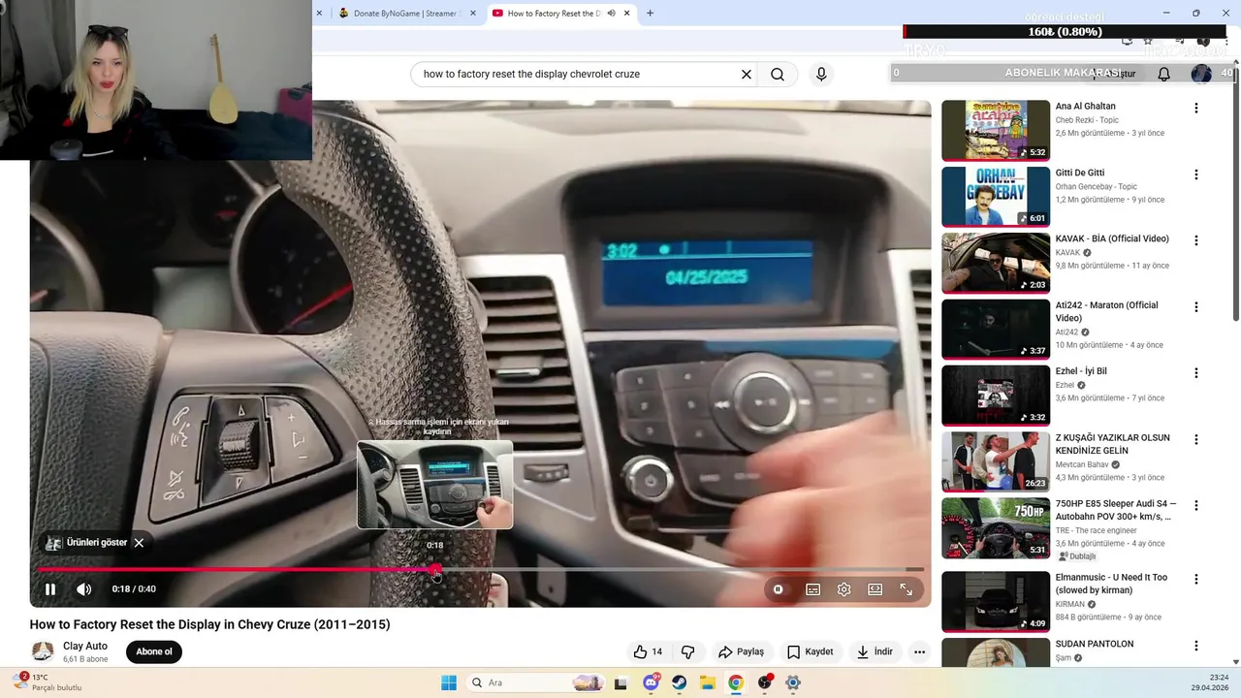Click the Mevtcan Bahav channel name
Screen dimensions: 1241x698
point(1083,464)
